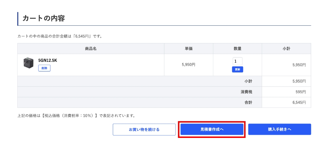
Task: Click the cart total sentence カートの中の商品の合計金額
Action: [60, 36]
